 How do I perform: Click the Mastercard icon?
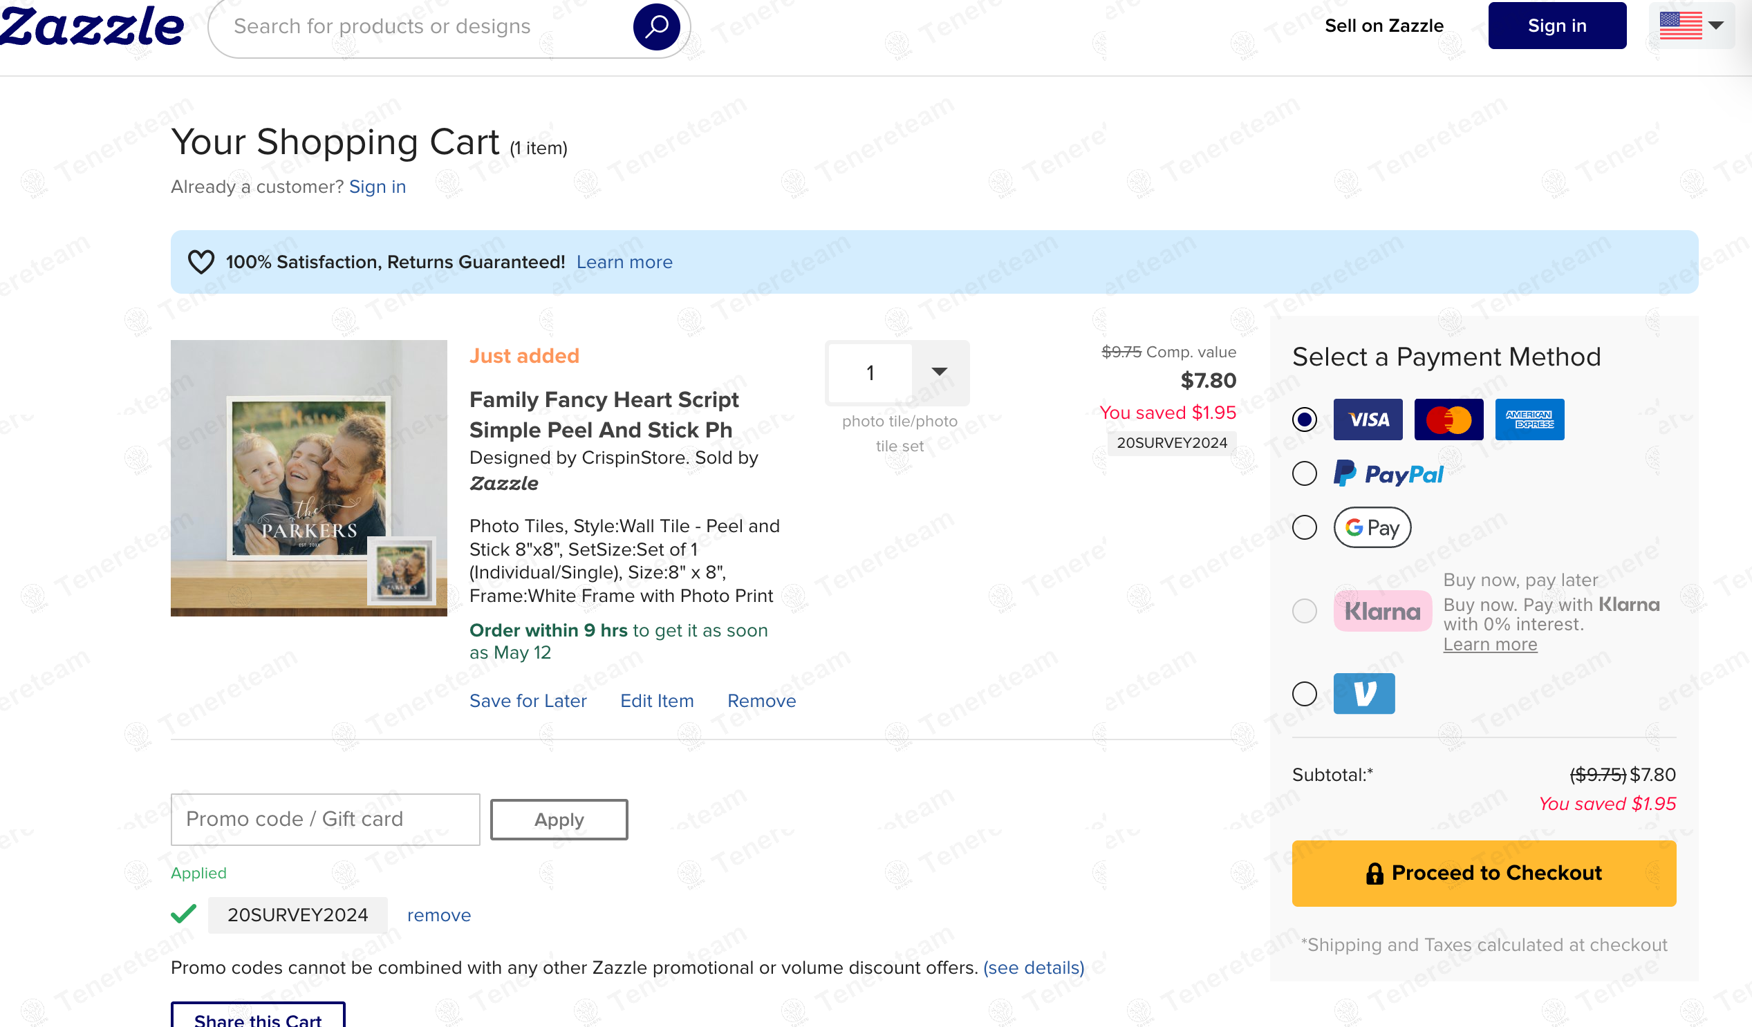point(1448,420)
